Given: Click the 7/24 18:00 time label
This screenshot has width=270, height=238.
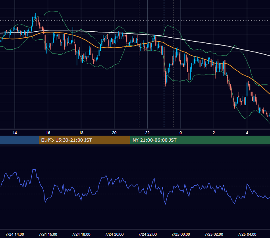Looking at the screenshot, I should pos(81,234).
